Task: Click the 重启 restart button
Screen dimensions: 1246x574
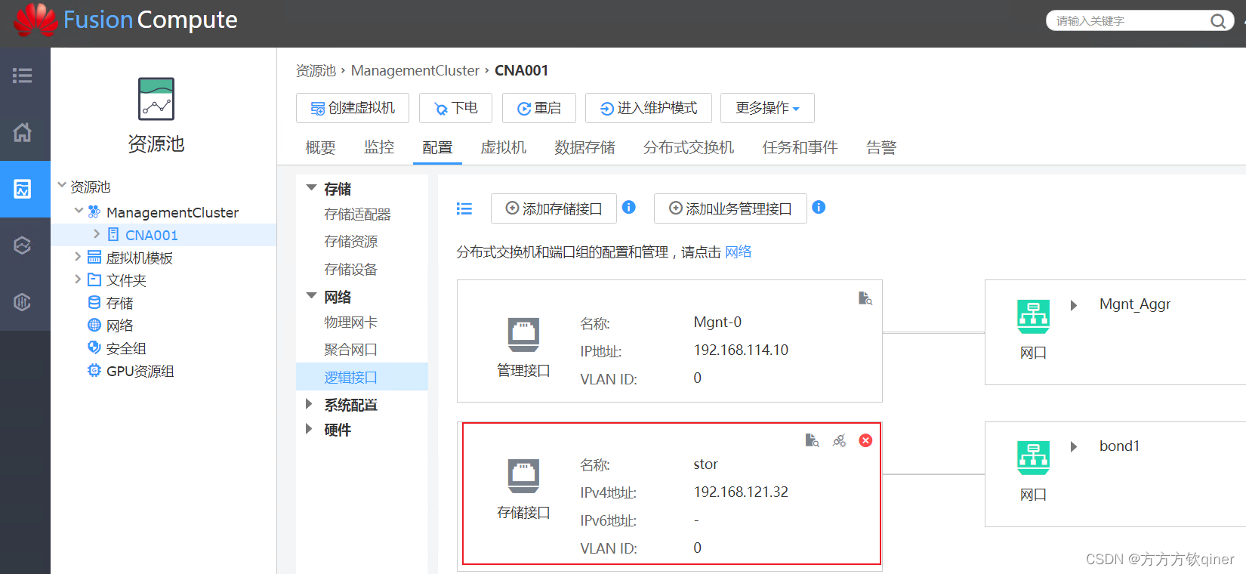Action: (539, 108)
